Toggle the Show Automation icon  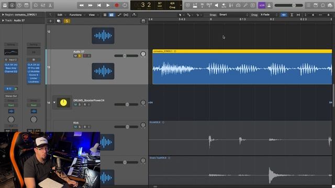click(x=119, y=15)
